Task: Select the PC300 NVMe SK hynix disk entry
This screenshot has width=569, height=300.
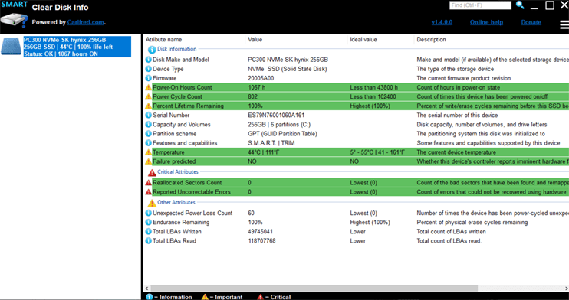Action: tap(77, 47)
